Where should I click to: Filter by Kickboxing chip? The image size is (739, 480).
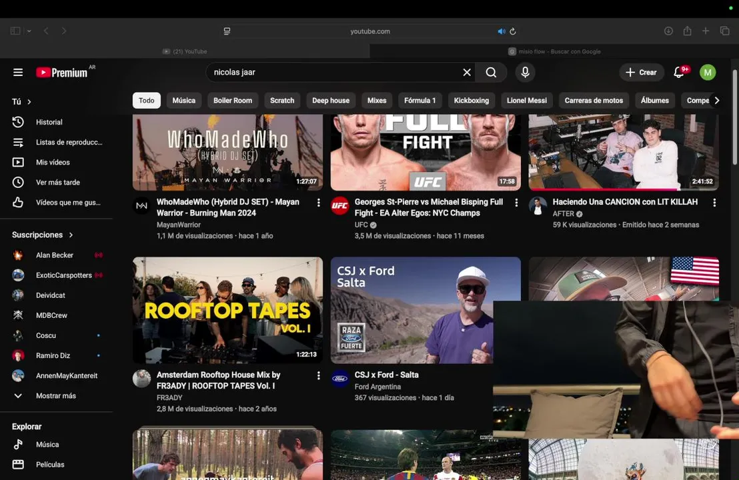coord(472,101)
